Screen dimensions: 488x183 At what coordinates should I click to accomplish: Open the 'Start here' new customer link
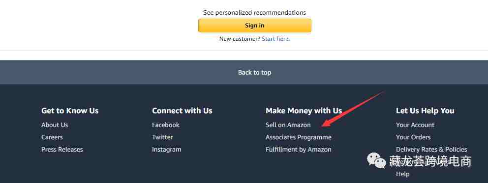276,39
